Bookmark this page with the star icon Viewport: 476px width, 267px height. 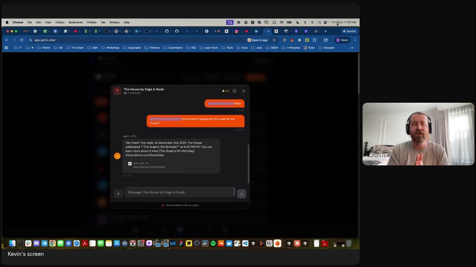274,40
